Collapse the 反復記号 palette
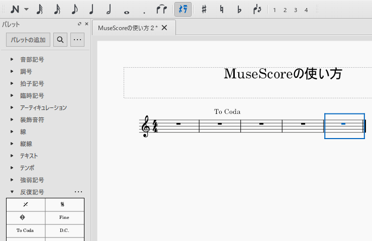 (x=12, y=192)
